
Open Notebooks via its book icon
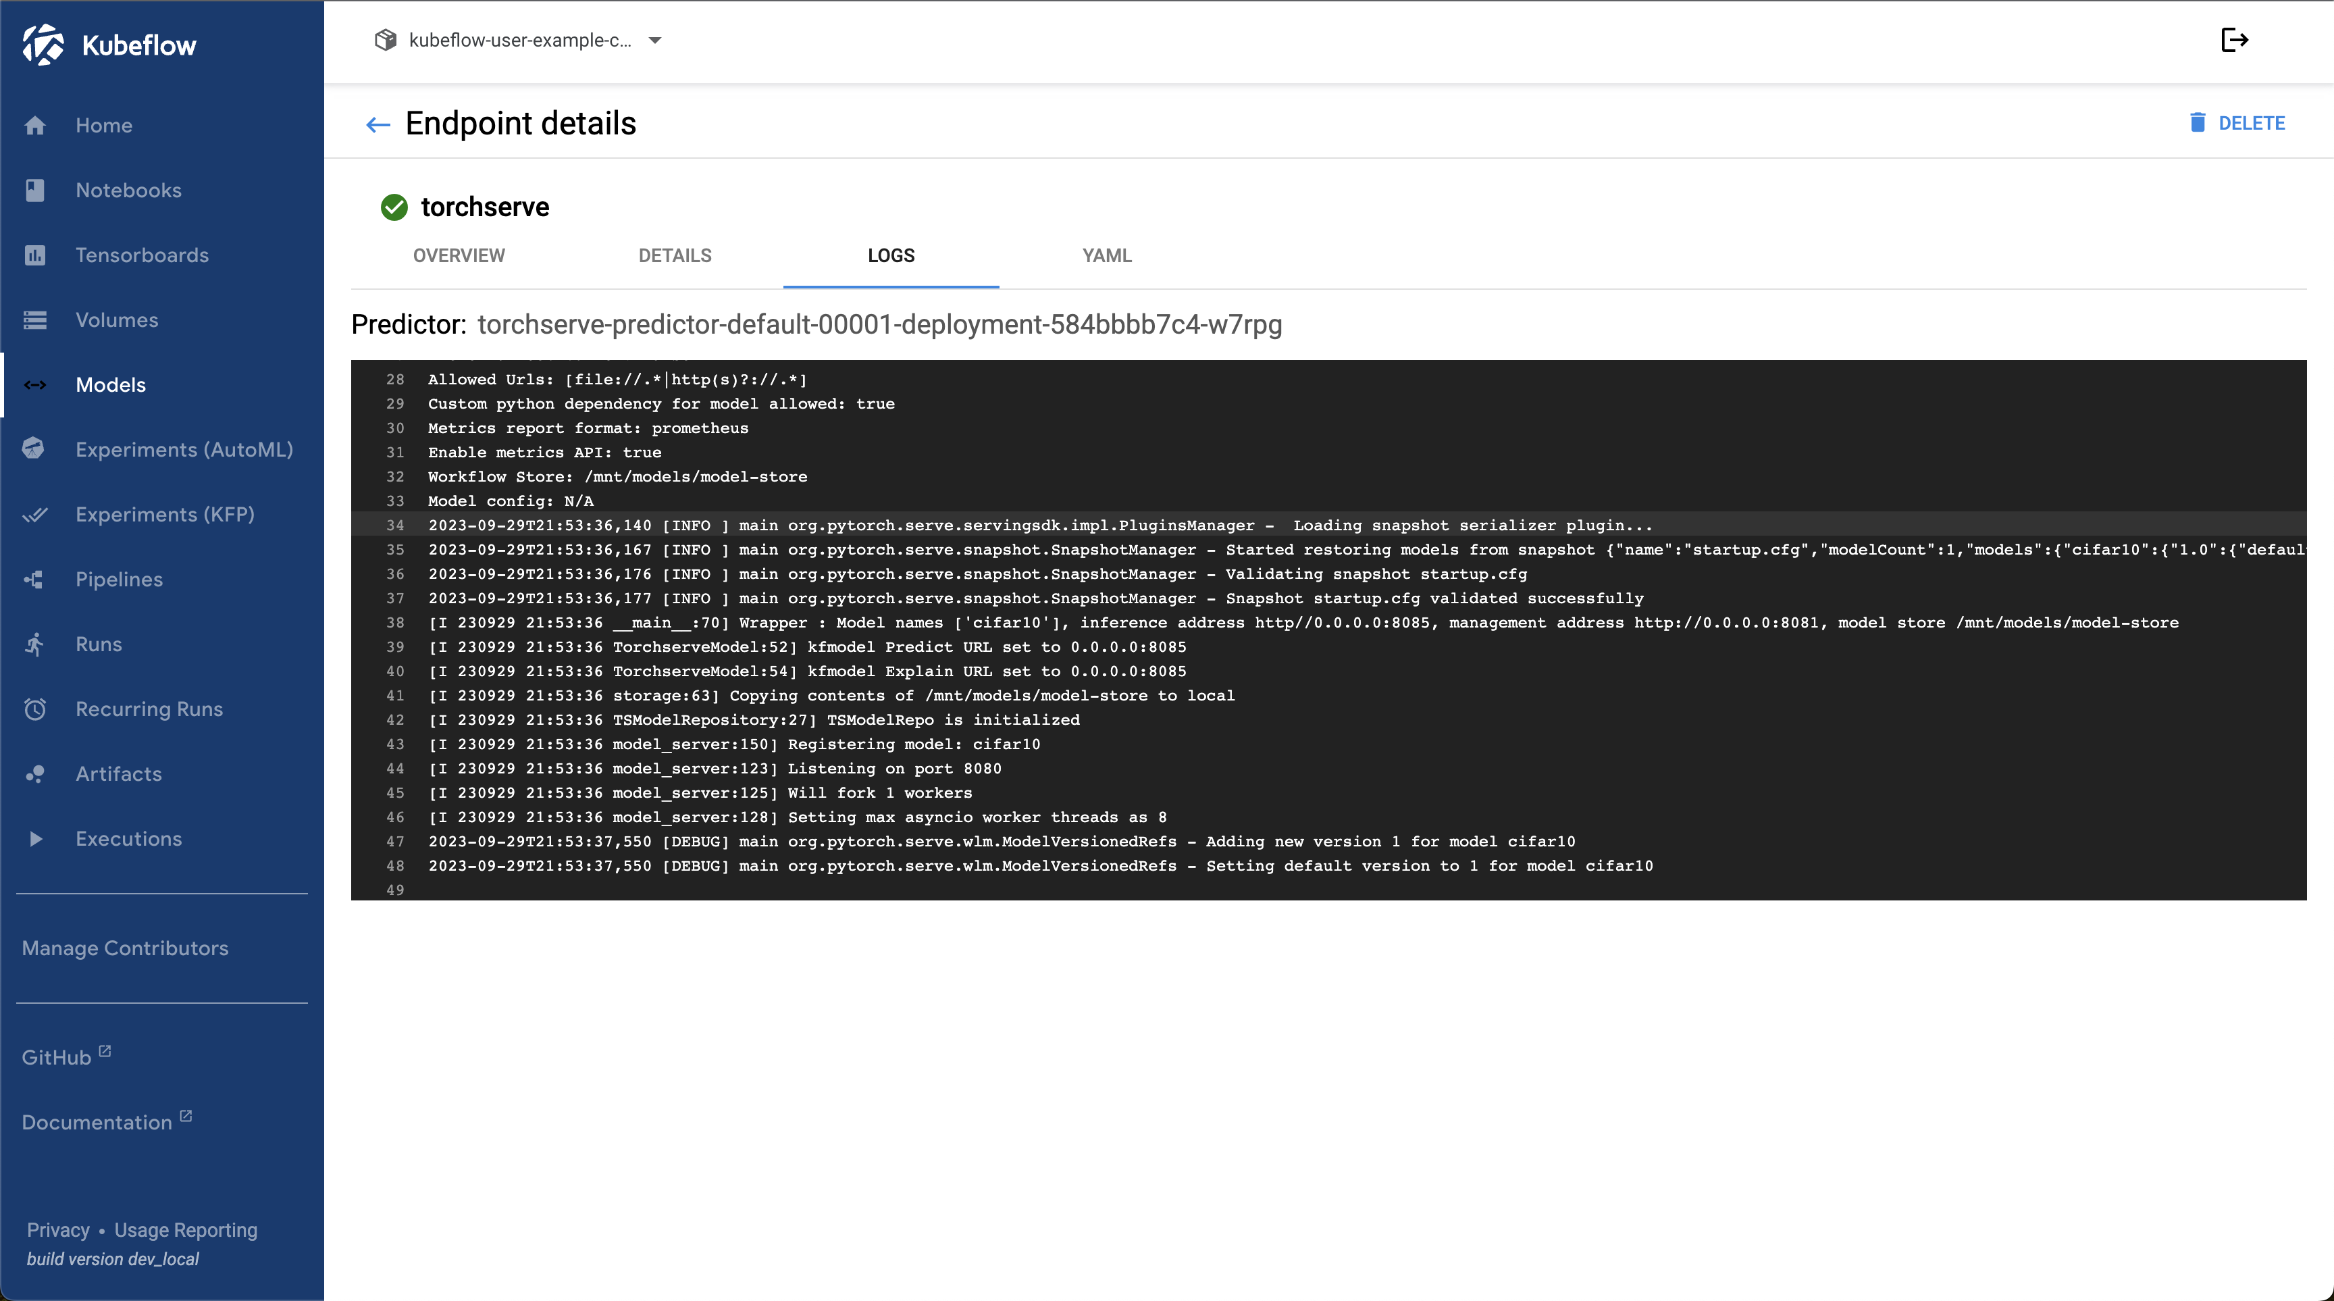(35, 190)
